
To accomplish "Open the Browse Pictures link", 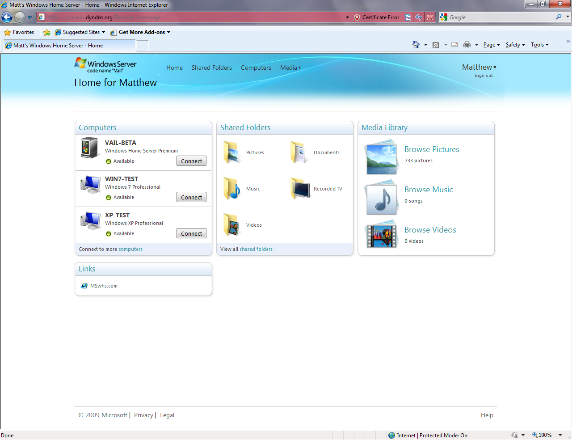I will tap(432, 149).
